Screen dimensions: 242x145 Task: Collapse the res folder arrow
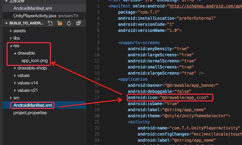tap(11, 46)
